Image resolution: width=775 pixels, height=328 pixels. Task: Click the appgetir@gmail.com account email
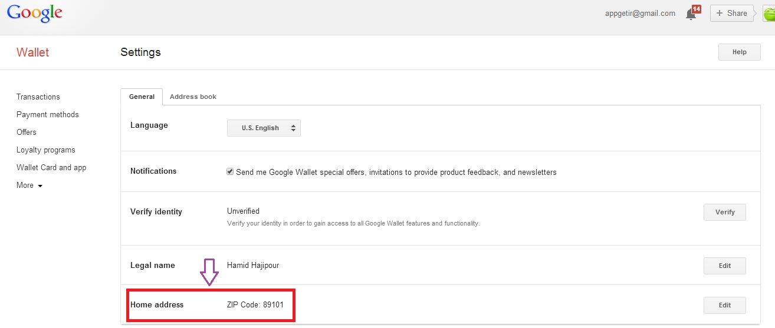pos(640,14)
